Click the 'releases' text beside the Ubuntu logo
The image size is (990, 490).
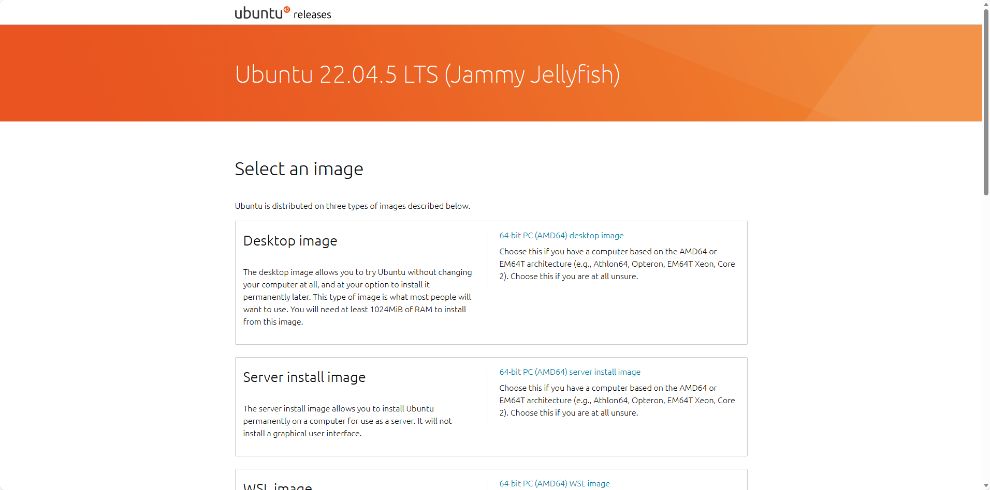[x=312, y=14]
